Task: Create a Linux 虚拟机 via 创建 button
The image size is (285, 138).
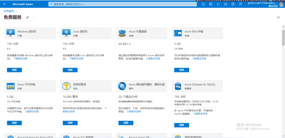Action: [70, 70]
